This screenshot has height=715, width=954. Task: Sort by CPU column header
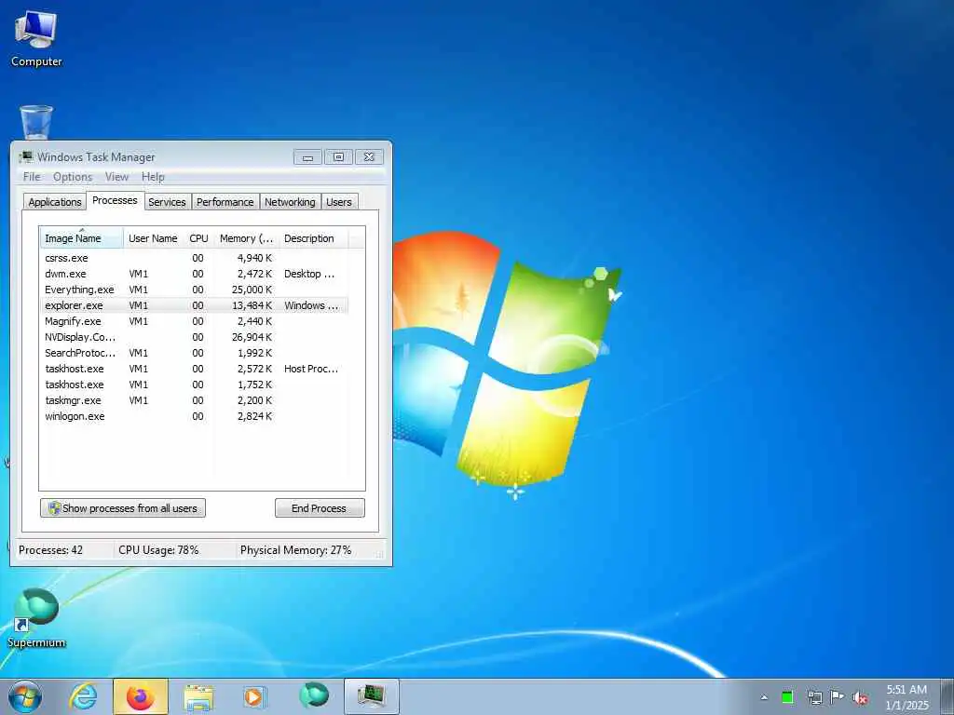coord(199,238)
